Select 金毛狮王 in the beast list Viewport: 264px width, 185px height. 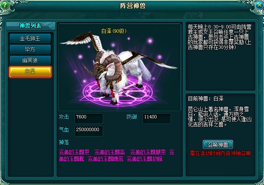30,39
